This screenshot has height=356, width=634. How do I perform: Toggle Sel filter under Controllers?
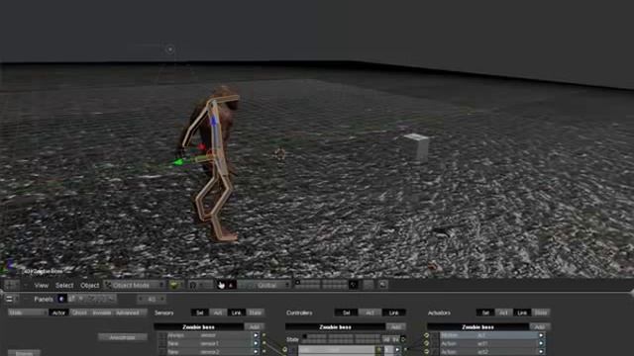pos(346,312)
